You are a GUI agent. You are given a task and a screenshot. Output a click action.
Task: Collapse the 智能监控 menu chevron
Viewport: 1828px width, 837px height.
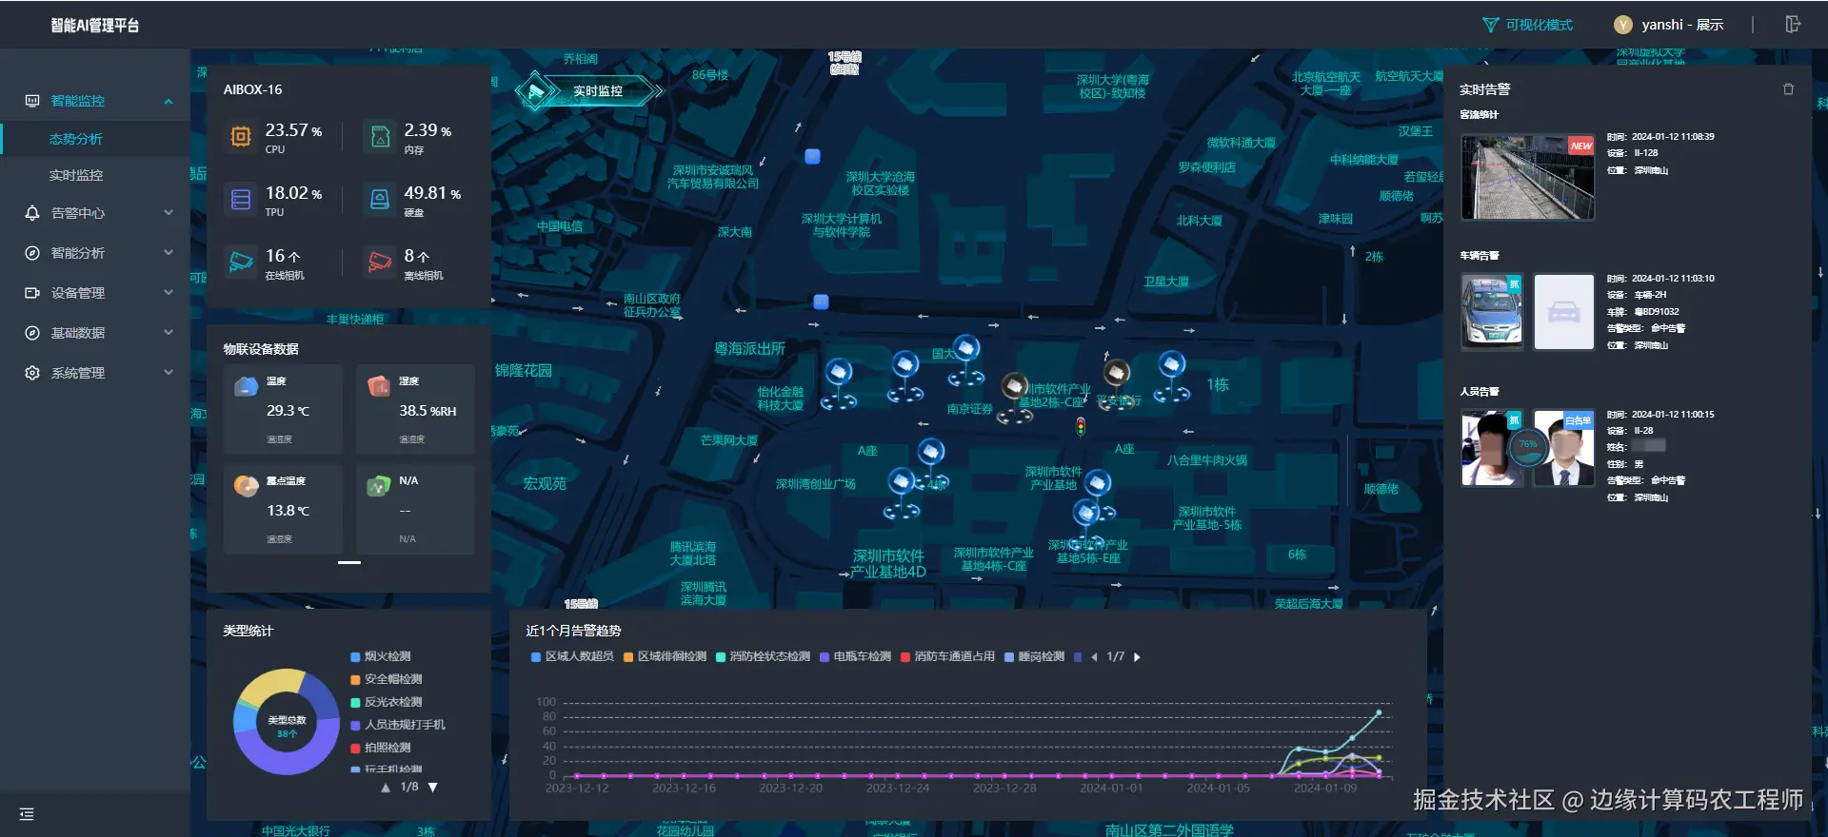(169, 101)
